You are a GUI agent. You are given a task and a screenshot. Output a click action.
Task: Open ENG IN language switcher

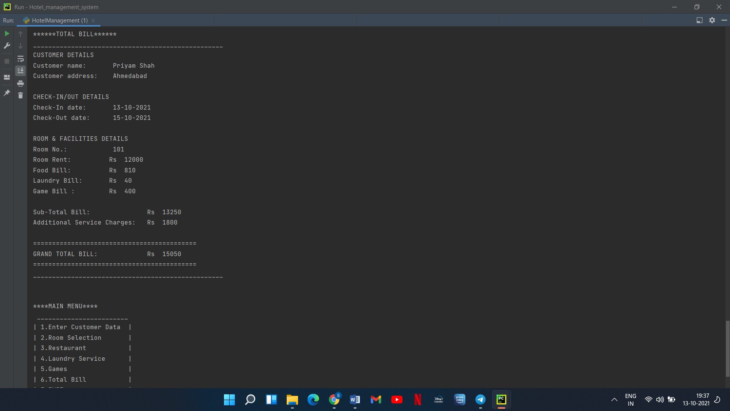(631, 400)
